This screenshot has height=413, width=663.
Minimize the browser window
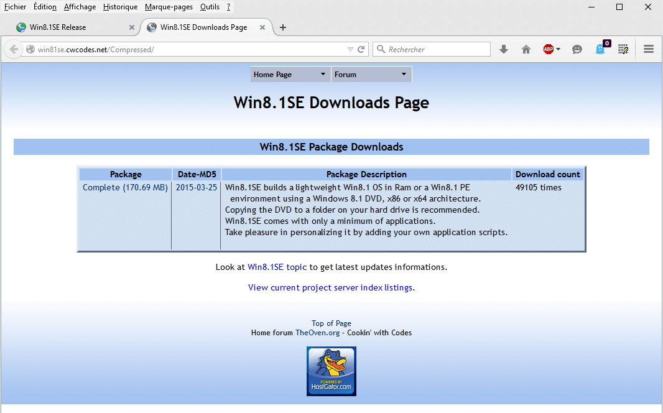tap(591, 7)
